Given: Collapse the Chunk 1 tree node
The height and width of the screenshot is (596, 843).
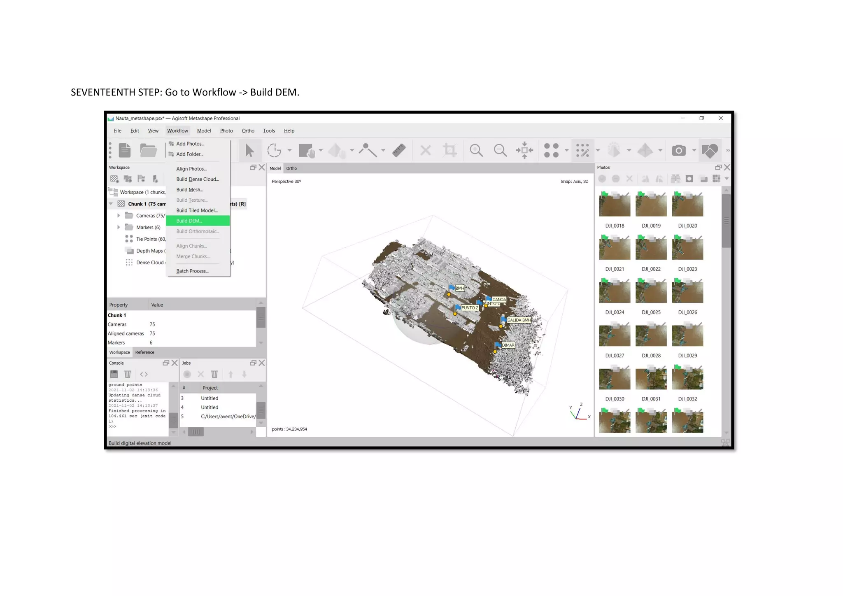Looking at the screenshot, I should coord(111,204).
